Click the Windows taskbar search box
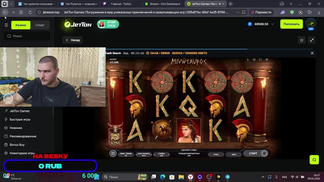This screenshot has height=182, width=324. (125, 177)
